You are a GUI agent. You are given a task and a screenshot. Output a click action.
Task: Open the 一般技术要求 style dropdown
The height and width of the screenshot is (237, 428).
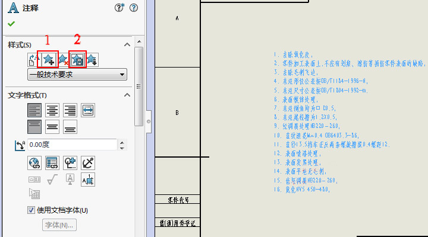click(x=77, y=74)
